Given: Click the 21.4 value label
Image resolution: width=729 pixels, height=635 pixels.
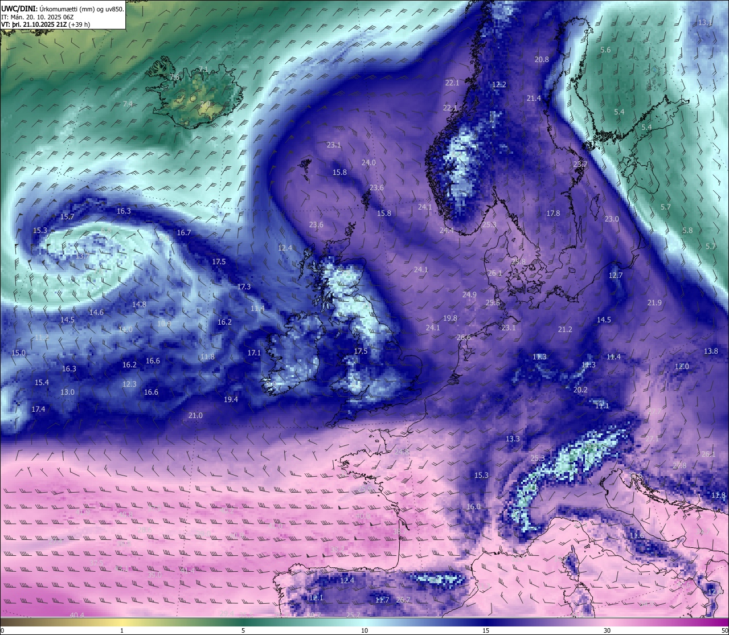Looking at the screenshot, I should [x=534, y=99].
